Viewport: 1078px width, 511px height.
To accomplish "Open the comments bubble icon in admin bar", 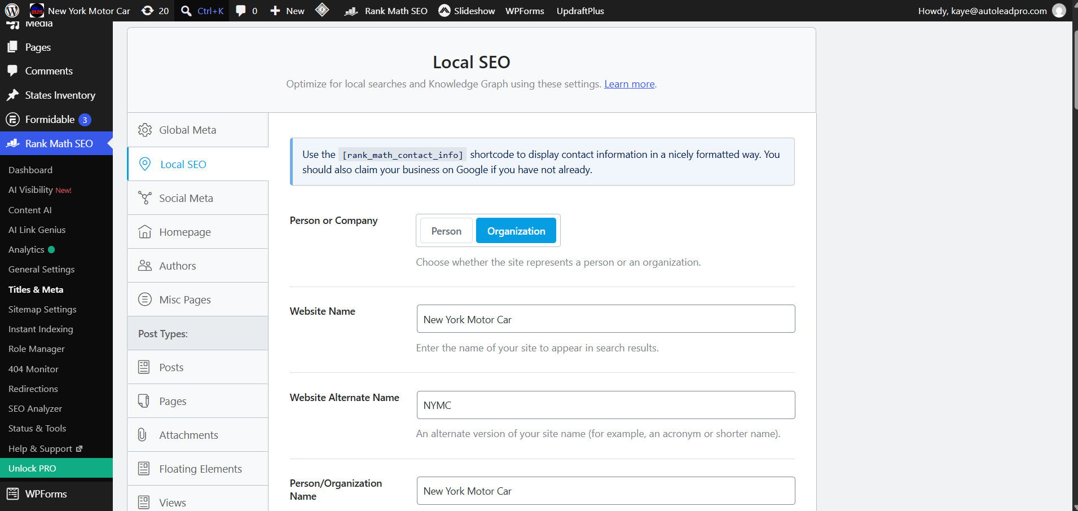I will pyautogui.click(x=241, y=11).
